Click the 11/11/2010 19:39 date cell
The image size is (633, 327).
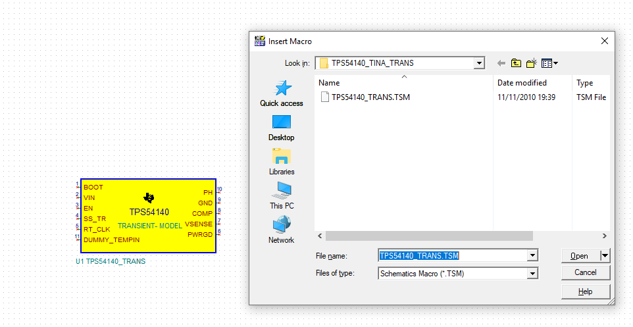[x=526, y=97]
